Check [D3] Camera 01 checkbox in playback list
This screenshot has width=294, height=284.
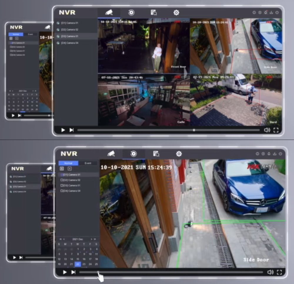click(x=62, y=186)
